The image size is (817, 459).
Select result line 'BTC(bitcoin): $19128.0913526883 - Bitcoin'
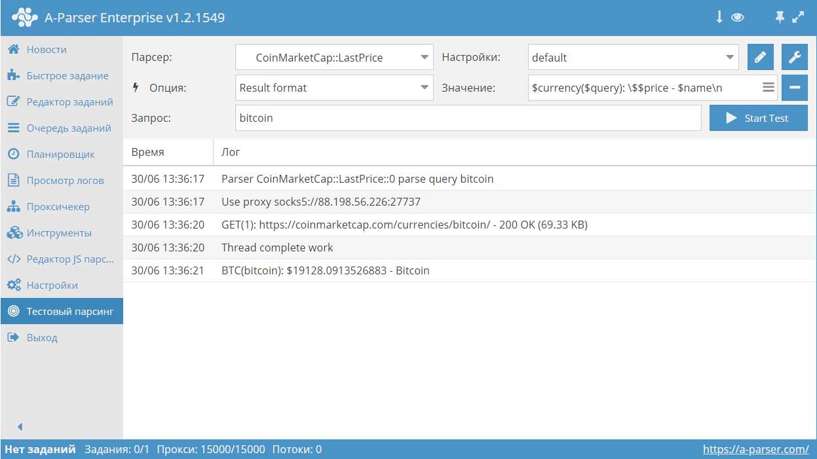(x=470, y=270)
